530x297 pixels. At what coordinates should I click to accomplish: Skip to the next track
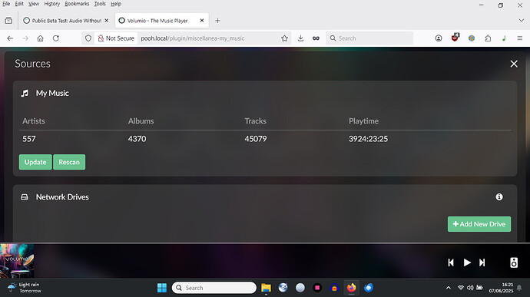(482, 262)
